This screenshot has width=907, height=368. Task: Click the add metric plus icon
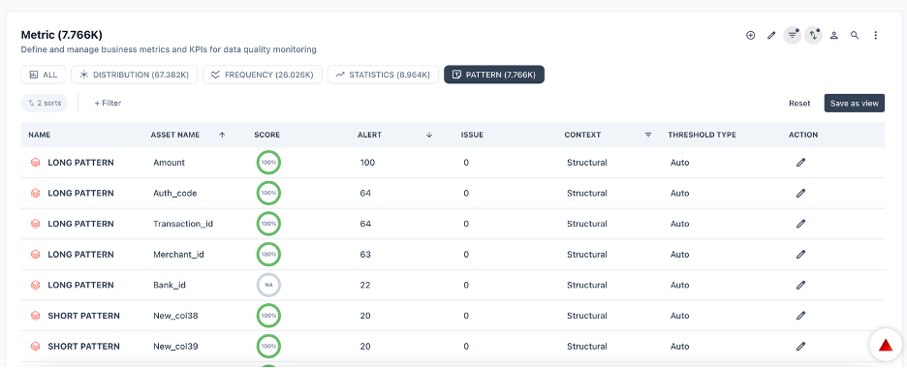[x=750, y=35]
